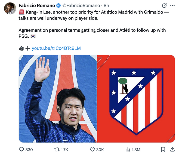Open the youtu.be/t1Cc4BTc9LM link

coord(56,48)
